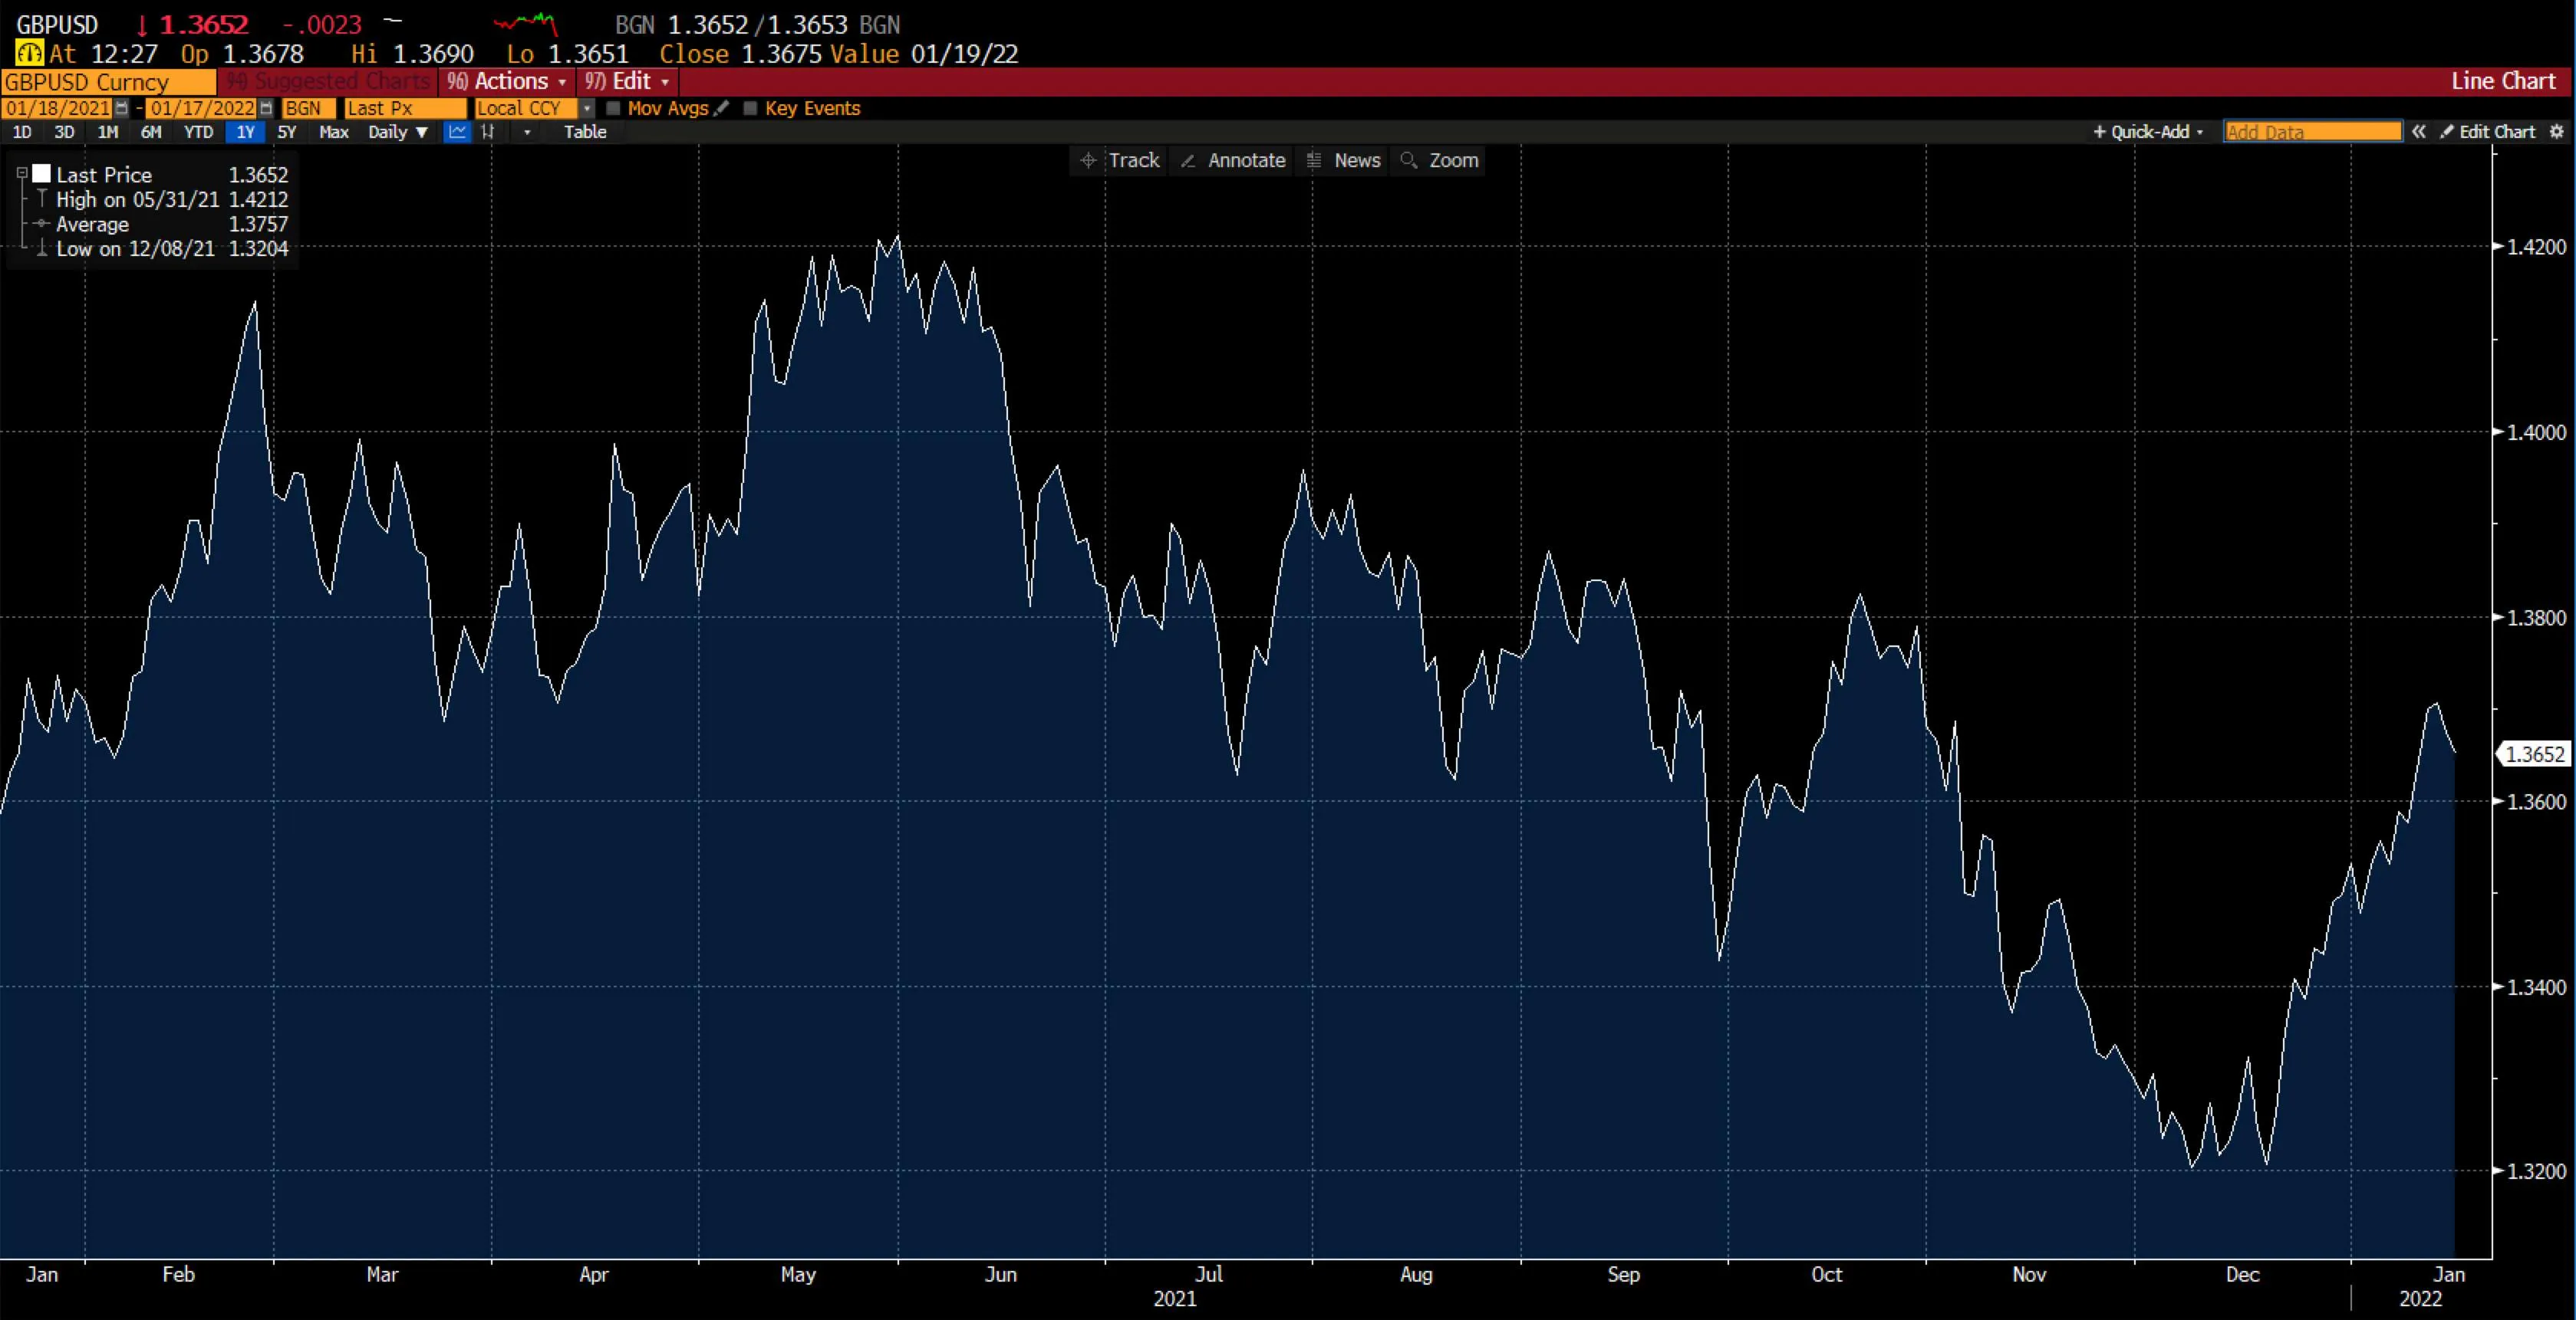Toggle the Last Price checkbox in the legend
2576x1320 pixels.
coord(41,173)
